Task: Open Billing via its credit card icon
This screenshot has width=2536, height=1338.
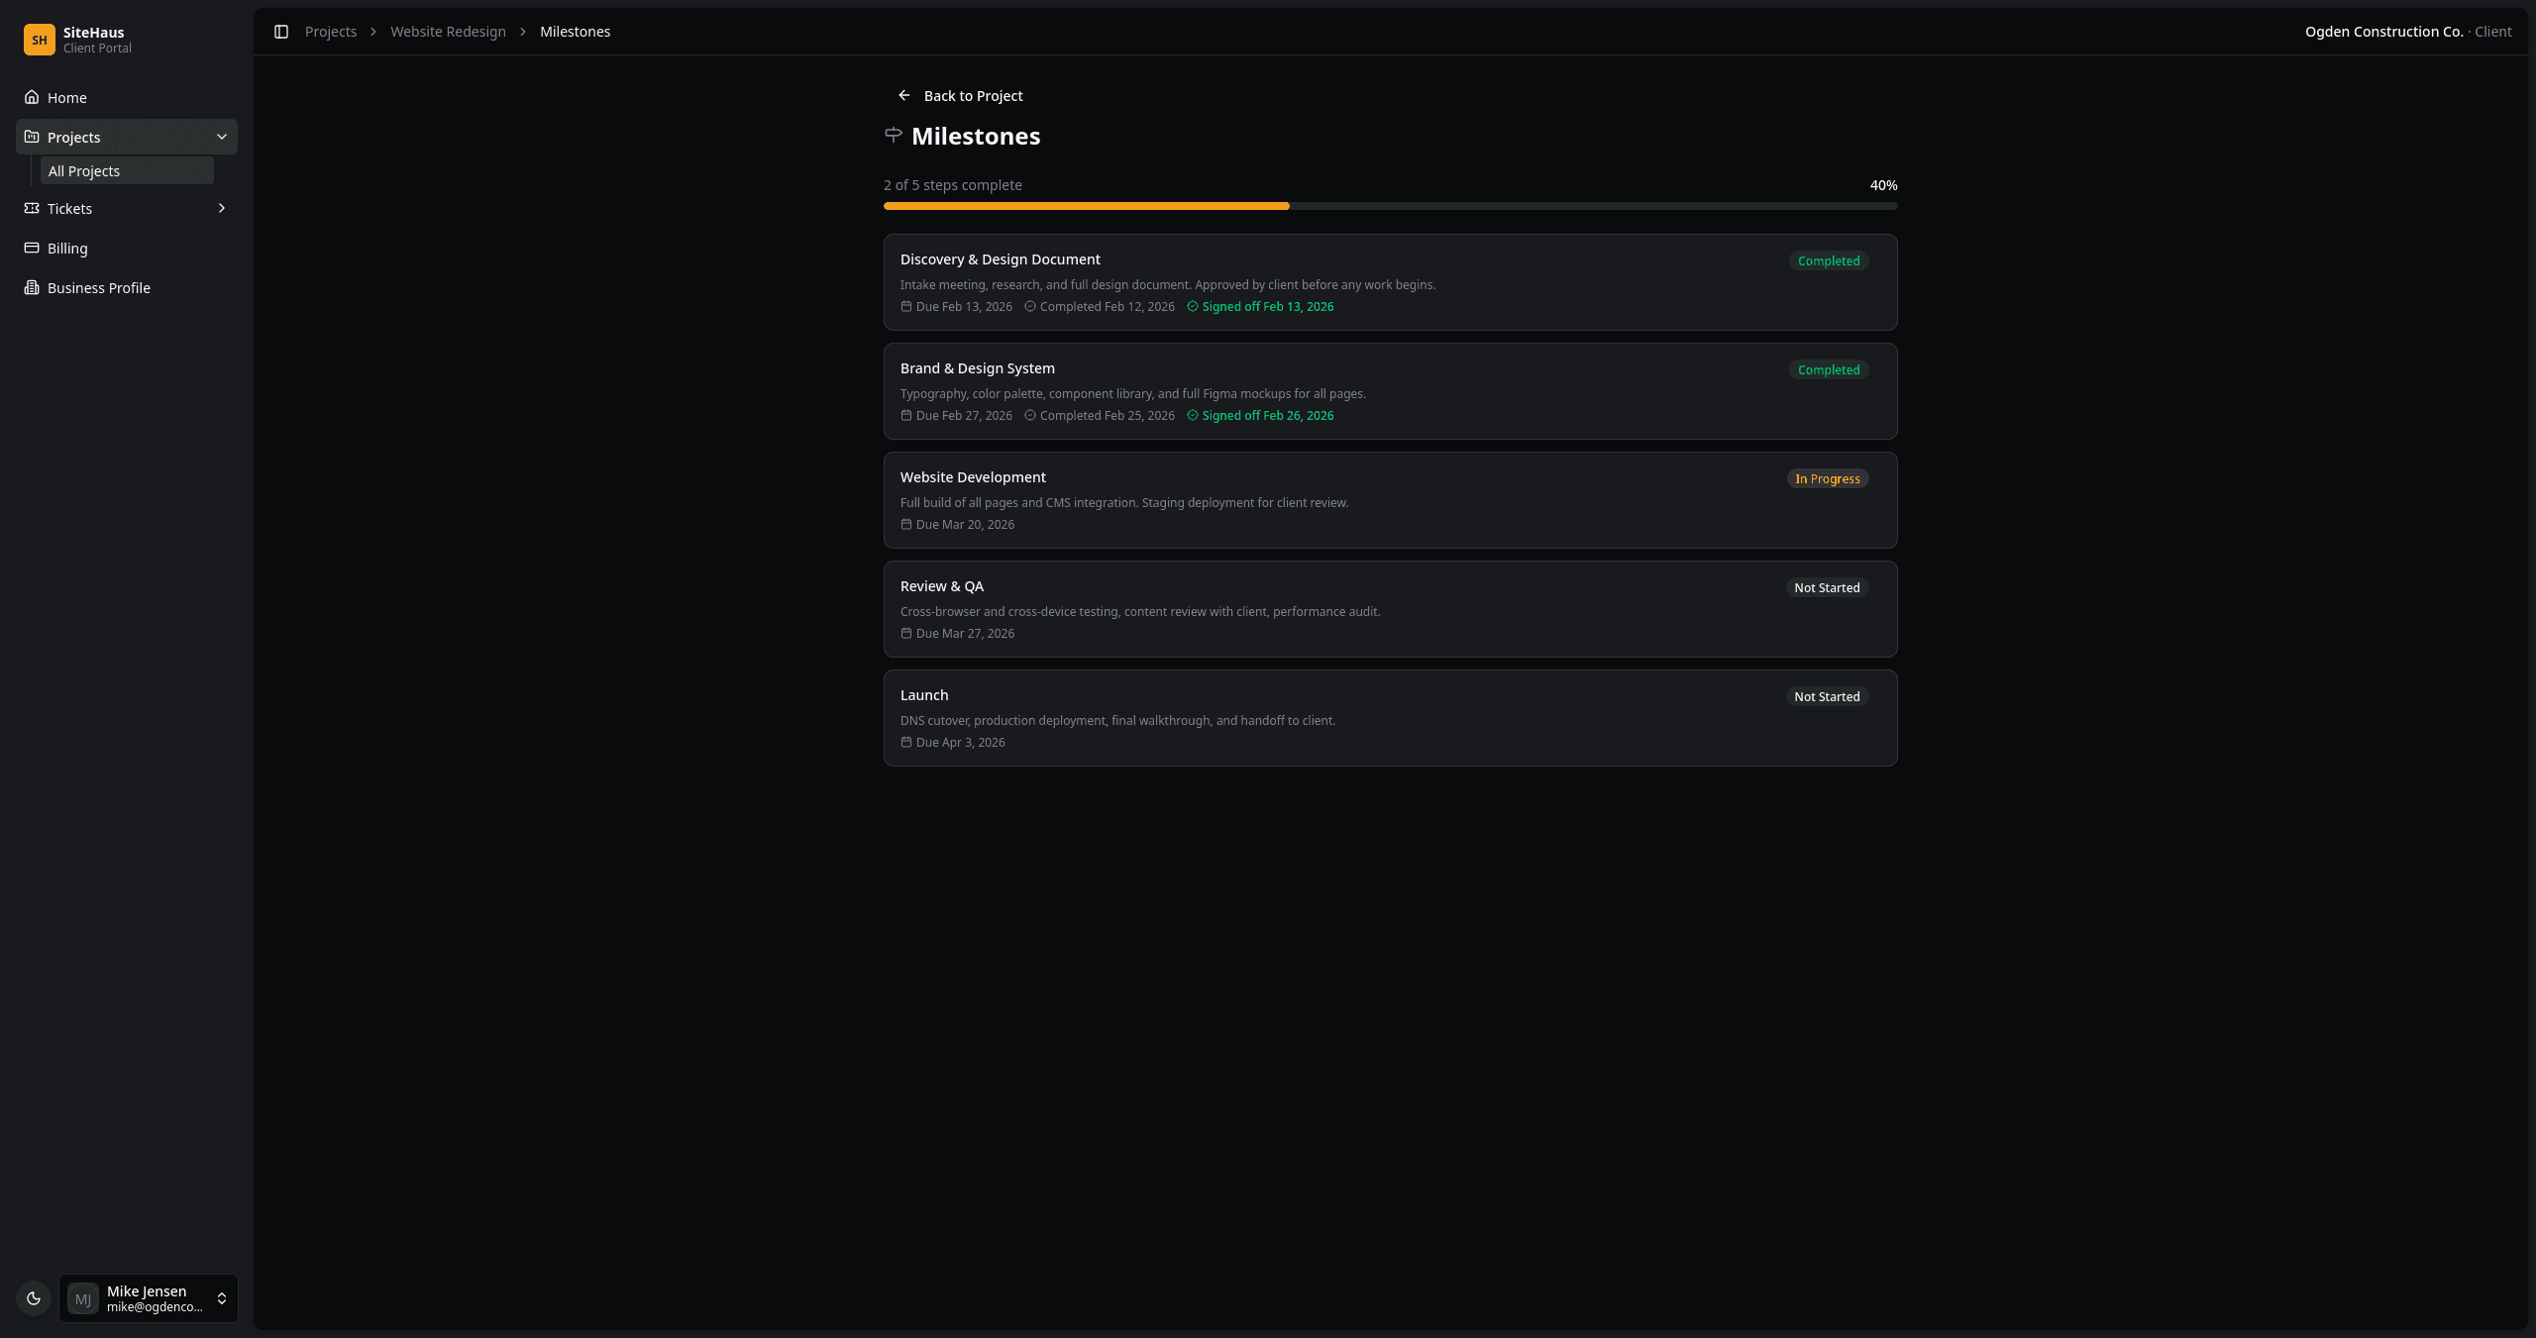Action: click(x=31, y=248)
